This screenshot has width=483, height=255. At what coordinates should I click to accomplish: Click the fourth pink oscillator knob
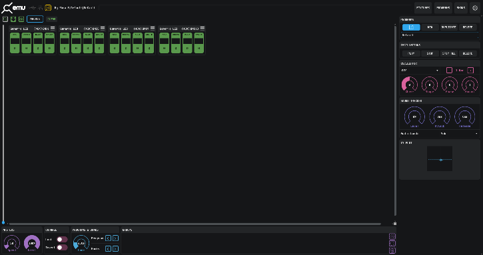[x=470, y=85]
